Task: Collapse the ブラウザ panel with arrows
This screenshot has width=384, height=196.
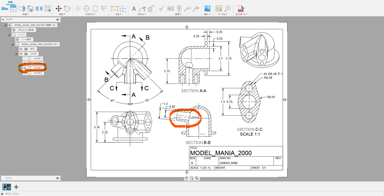Action: pos(3,19)
